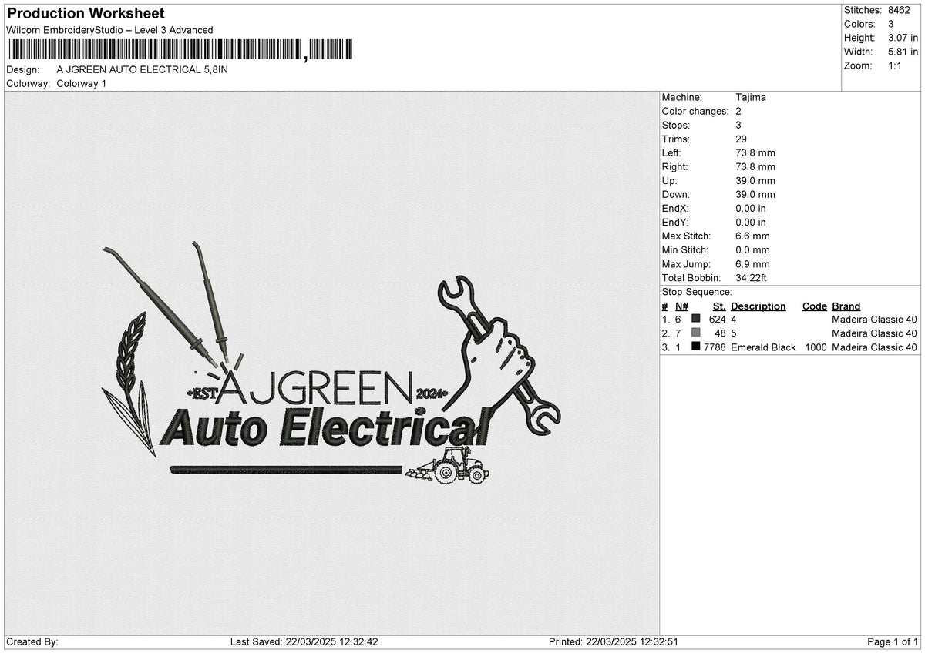Click the Left value 73.8 mm

point(755,152)
